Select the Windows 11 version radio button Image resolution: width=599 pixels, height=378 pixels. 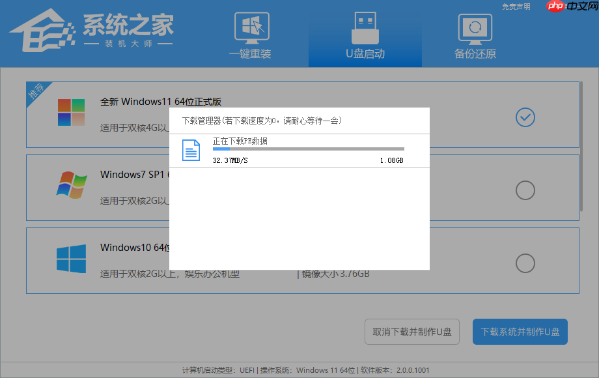tap(525, 117)
